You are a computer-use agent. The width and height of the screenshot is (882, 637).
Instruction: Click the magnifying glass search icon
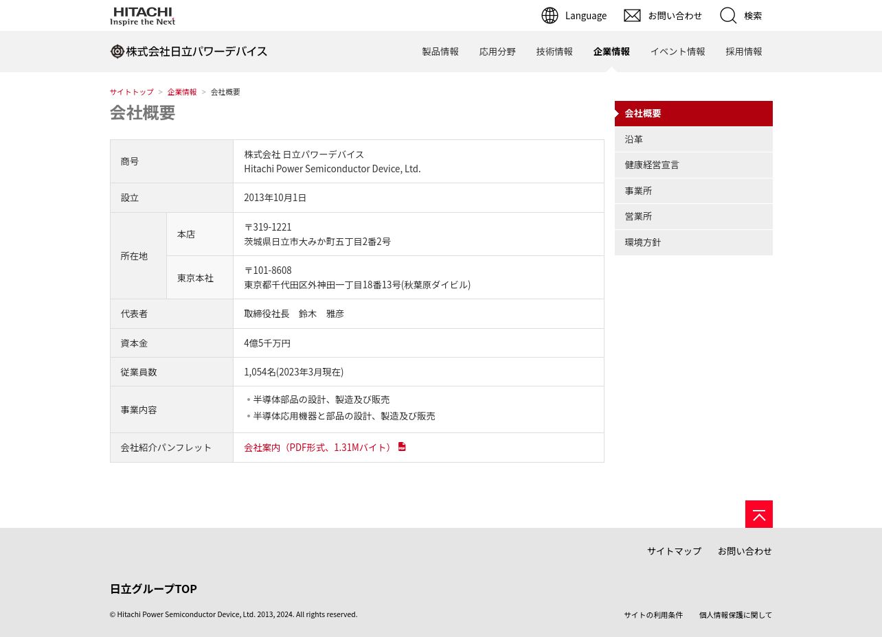click(728, 16)
